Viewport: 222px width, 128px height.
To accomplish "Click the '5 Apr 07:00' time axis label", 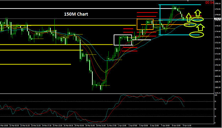I will click(133, 126).
